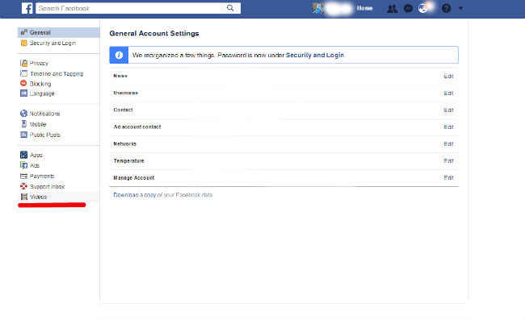Click the Manage Account row label
Image resolution: width=525 pixels, height=320 pixels.
coord(134,178)
